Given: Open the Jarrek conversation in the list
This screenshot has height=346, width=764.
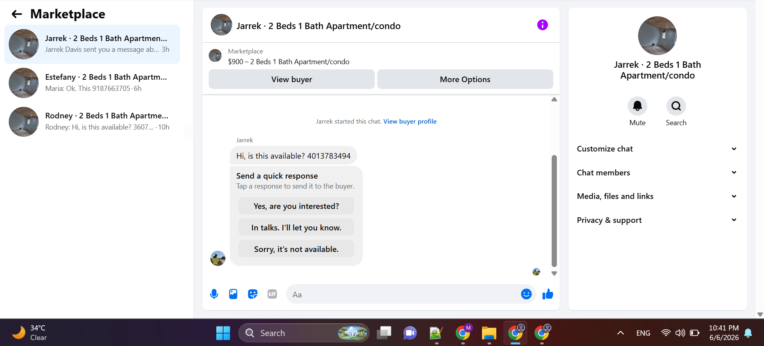Looking at the screenshot, I should coord(92,44).
